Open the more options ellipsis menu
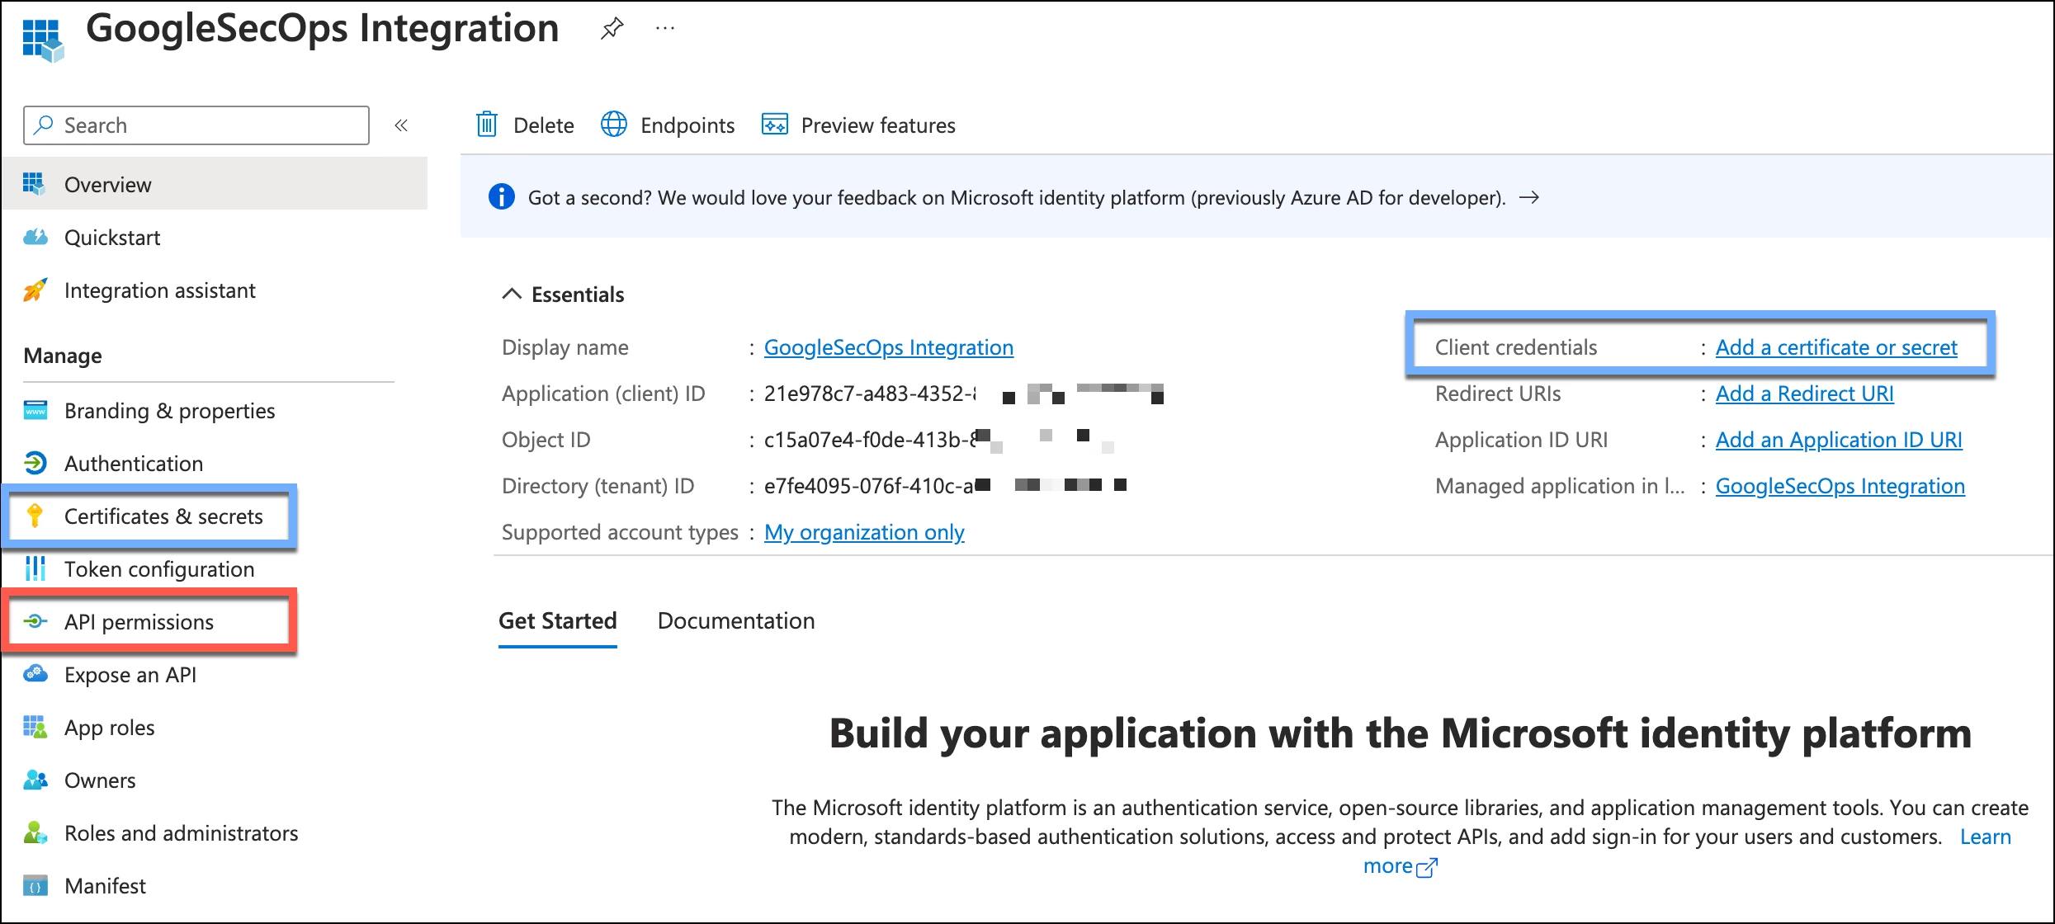The width and height of the screenshot is (2055, 924). tap(665, 29)
